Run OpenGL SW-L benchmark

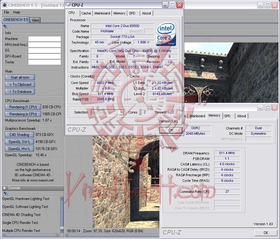[x=19, y=142]
